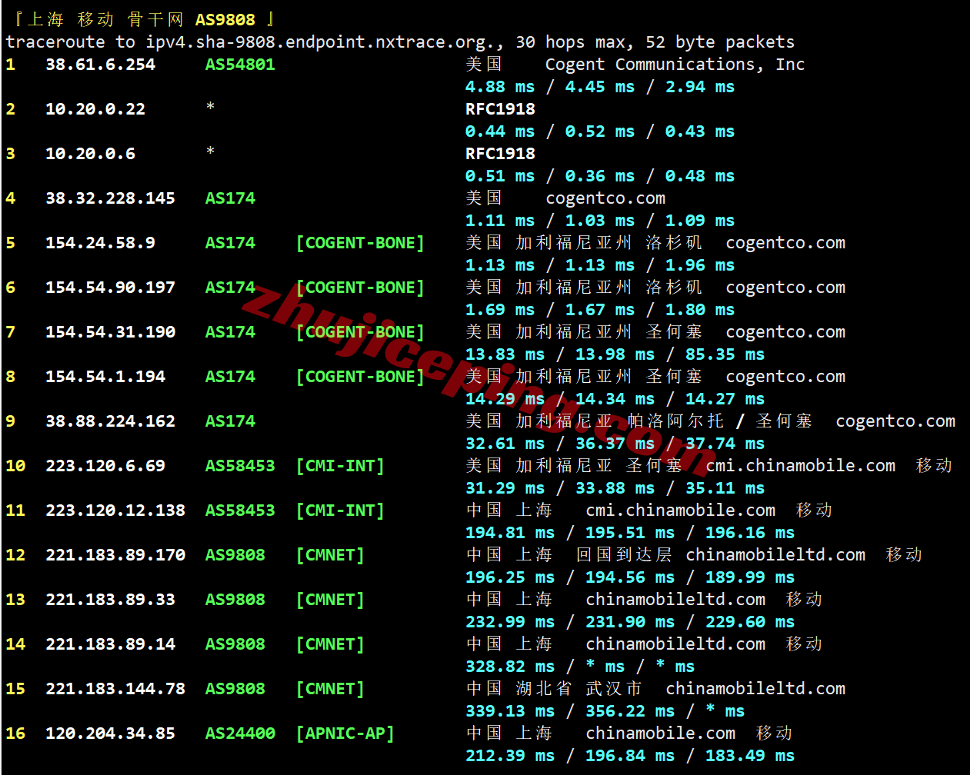Select hop 14 IP address 221.183.89.14
970x775 pixels.
(110, 644)
